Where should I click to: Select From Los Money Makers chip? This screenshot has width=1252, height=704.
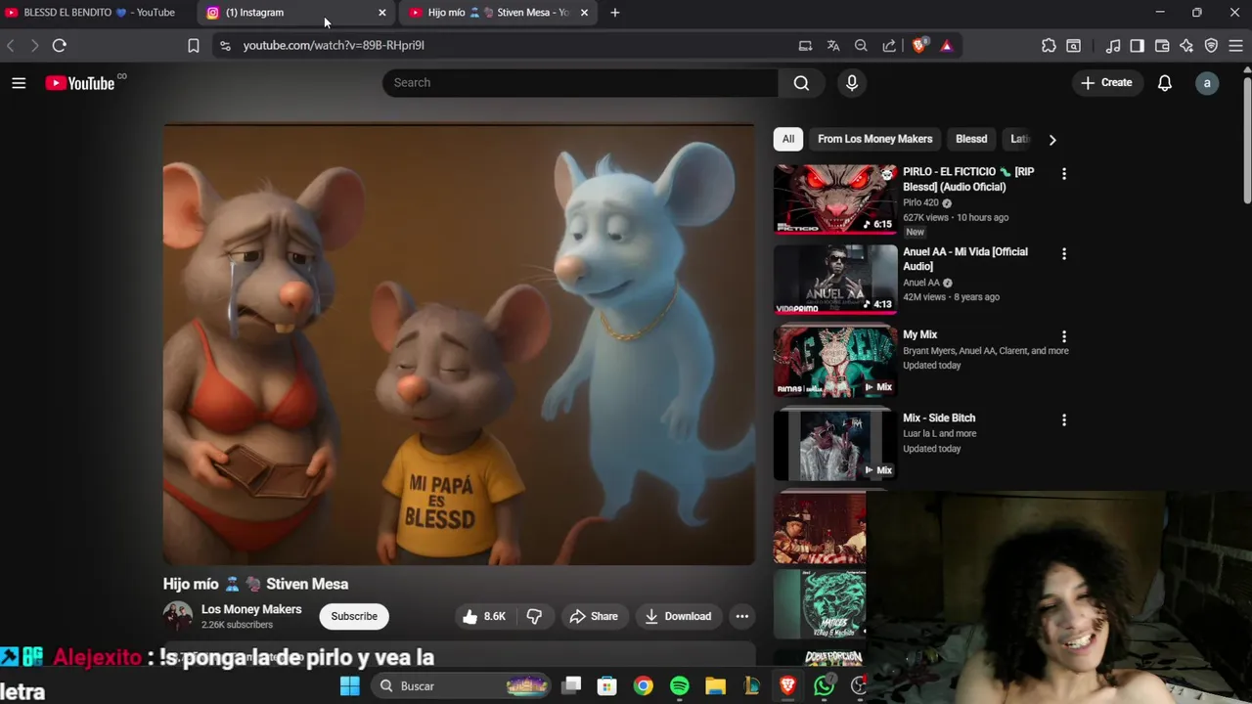875,139
